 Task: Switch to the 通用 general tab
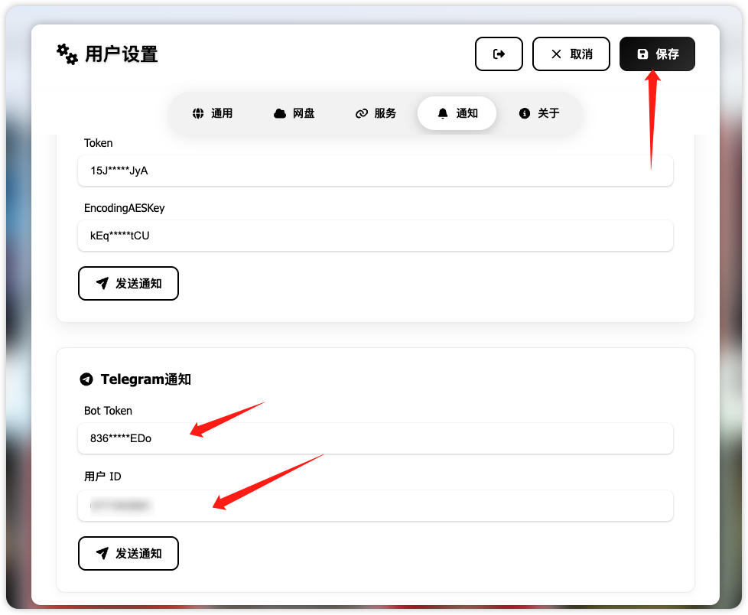click(x=212, y=113)
